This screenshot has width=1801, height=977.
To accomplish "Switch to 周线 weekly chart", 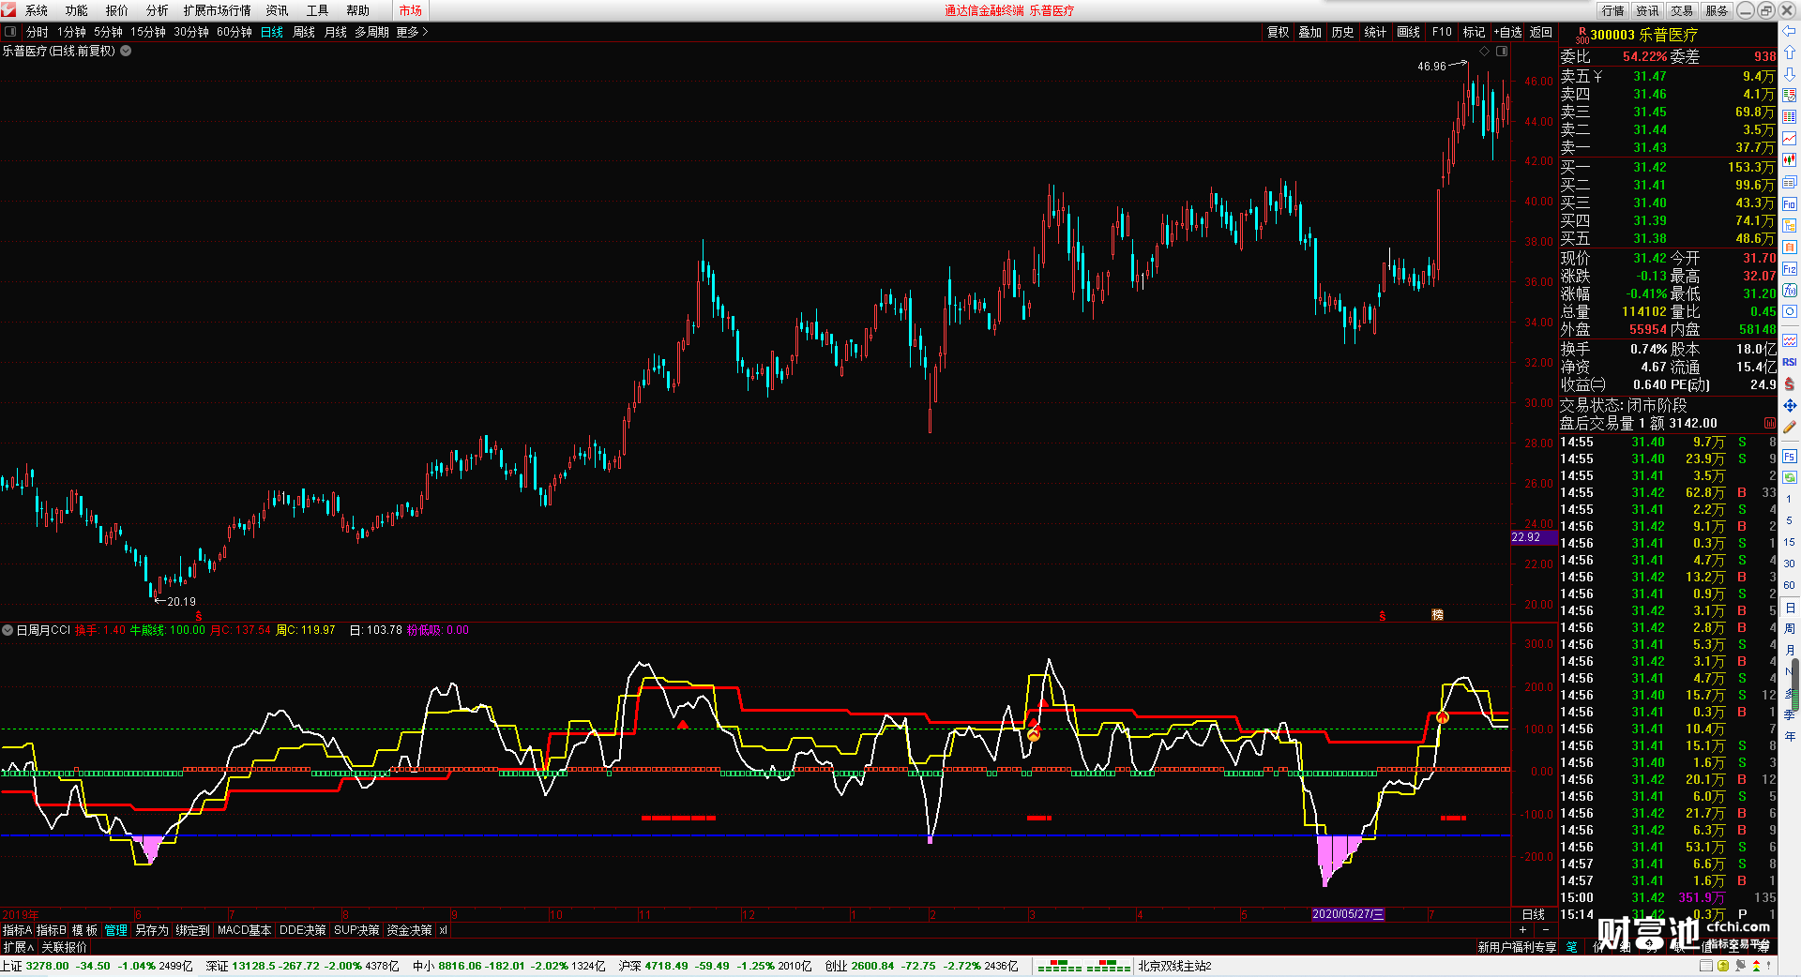I will tap(304, 32).
